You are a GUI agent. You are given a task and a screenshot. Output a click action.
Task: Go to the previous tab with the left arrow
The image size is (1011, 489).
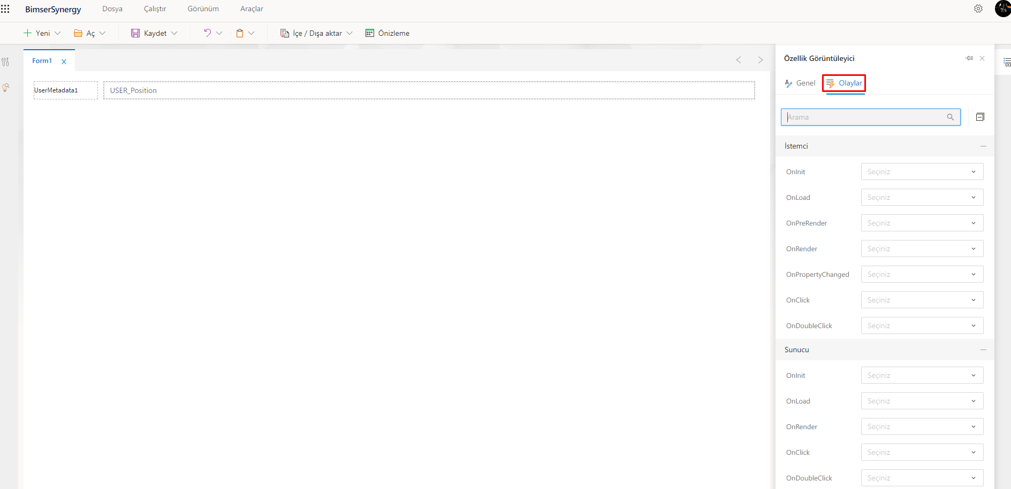point(739,60)
